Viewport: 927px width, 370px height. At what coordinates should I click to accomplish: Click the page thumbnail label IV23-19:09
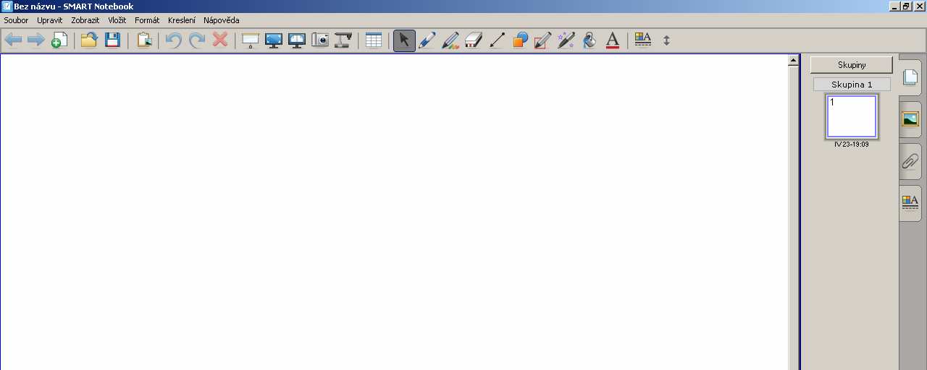[x=852, y=145]
